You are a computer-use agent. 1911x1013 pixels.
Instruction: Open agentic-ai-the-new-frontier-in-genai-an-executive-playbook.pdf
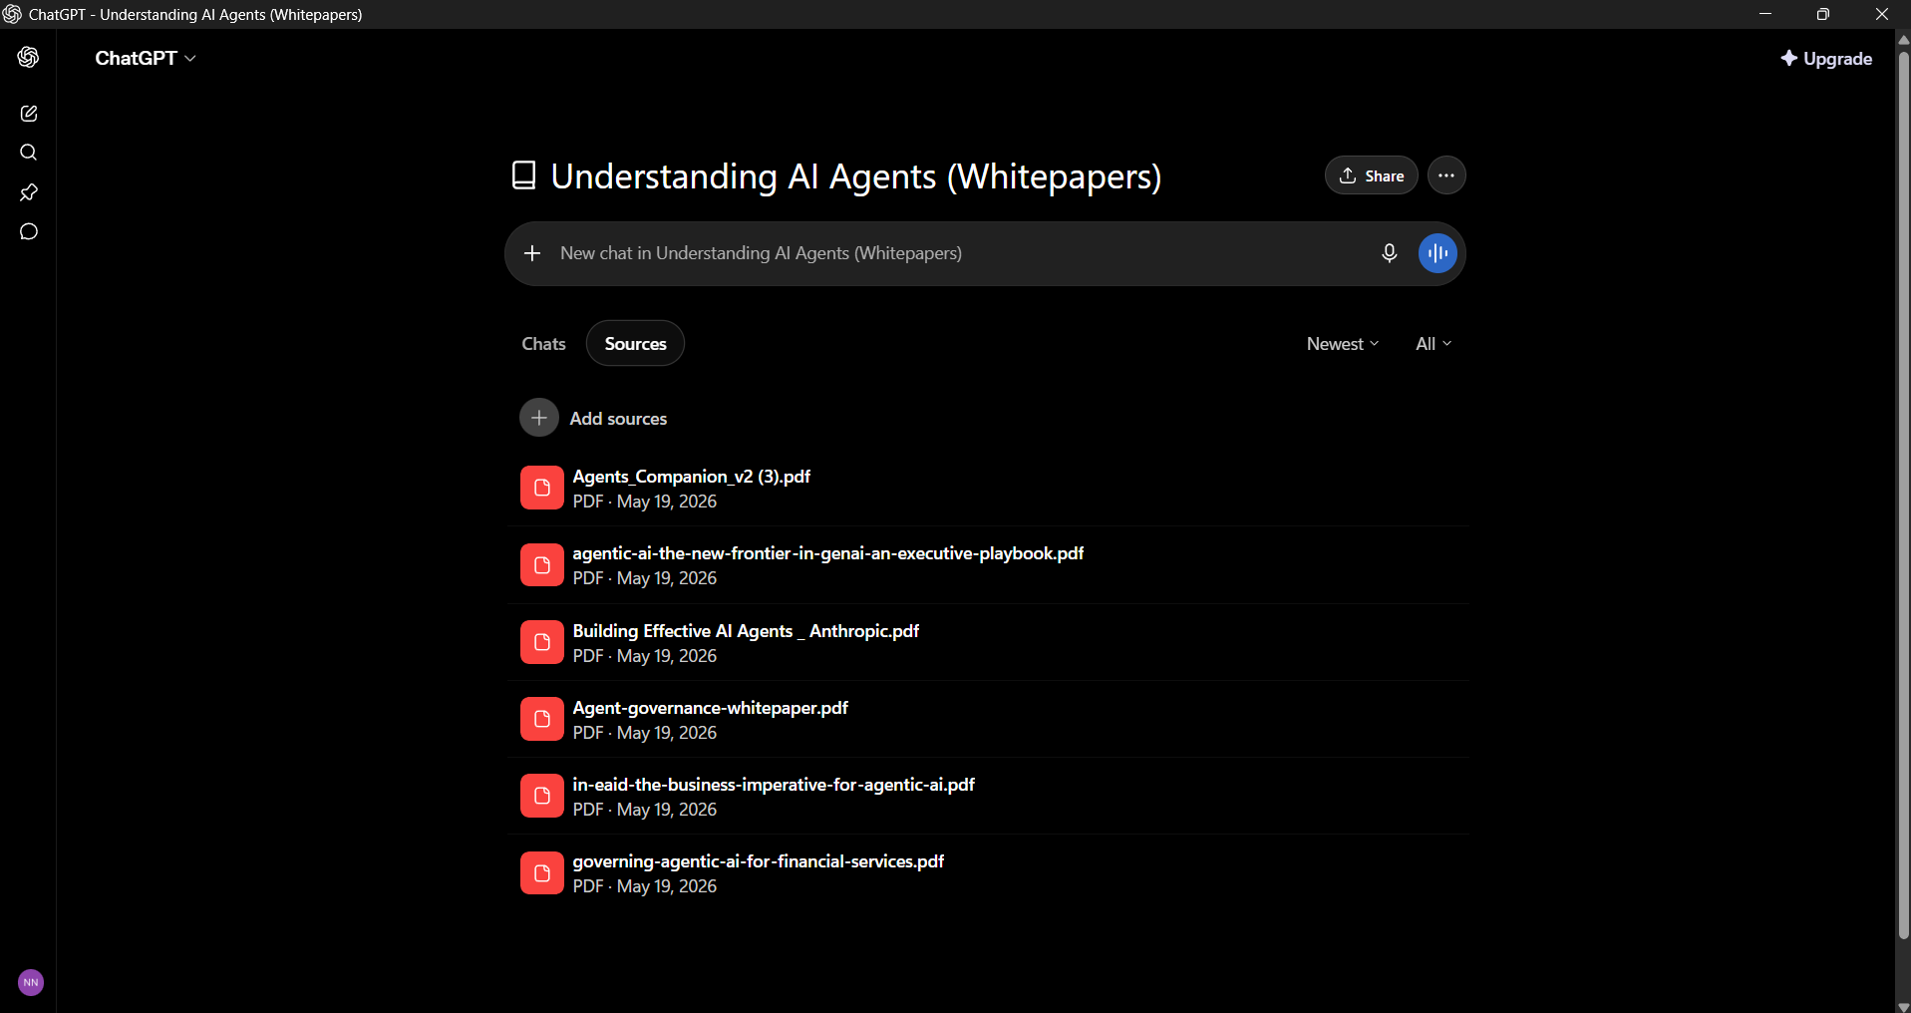(x=827, y=553)
